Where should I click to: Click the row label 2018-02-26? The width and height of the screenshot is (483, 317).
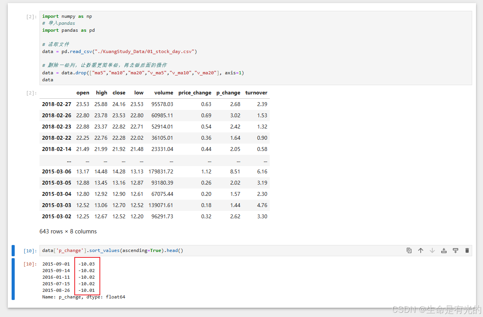coord(56,115)
